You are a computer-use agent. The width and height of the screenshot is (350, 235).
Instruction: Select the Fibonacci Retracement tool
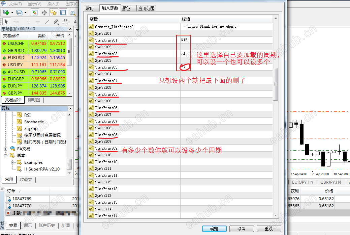point(66,22)
